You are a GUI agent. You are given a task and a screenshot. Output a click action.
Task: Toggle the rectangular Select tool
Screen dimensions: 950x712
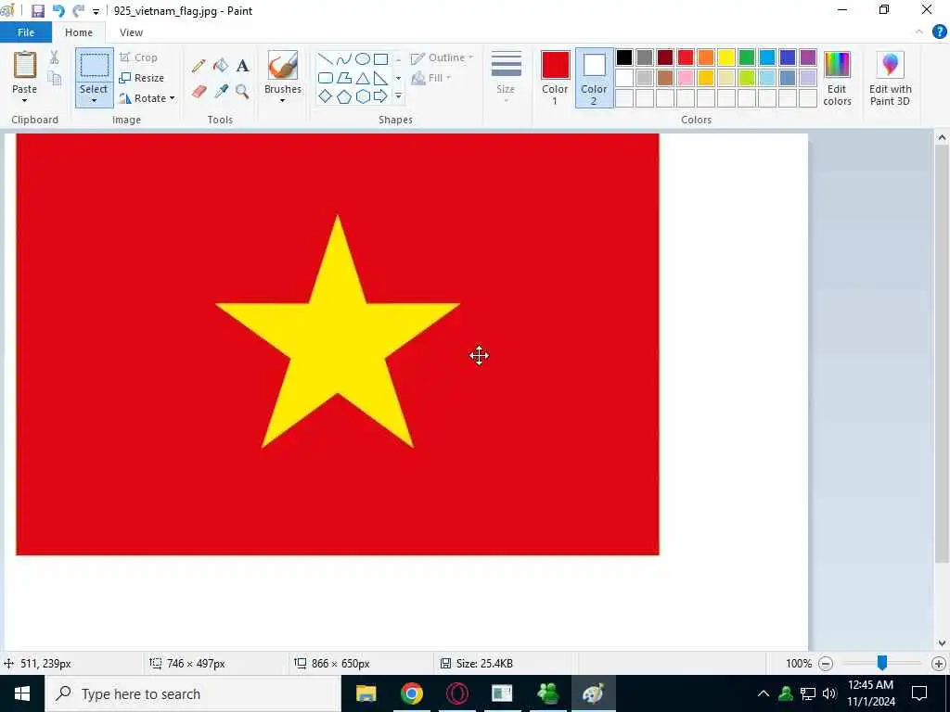(x=95, y=66)
